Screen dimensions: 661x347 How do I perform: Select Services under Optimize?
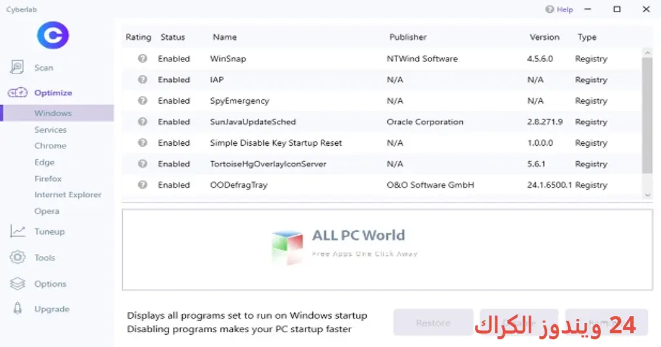50,130
